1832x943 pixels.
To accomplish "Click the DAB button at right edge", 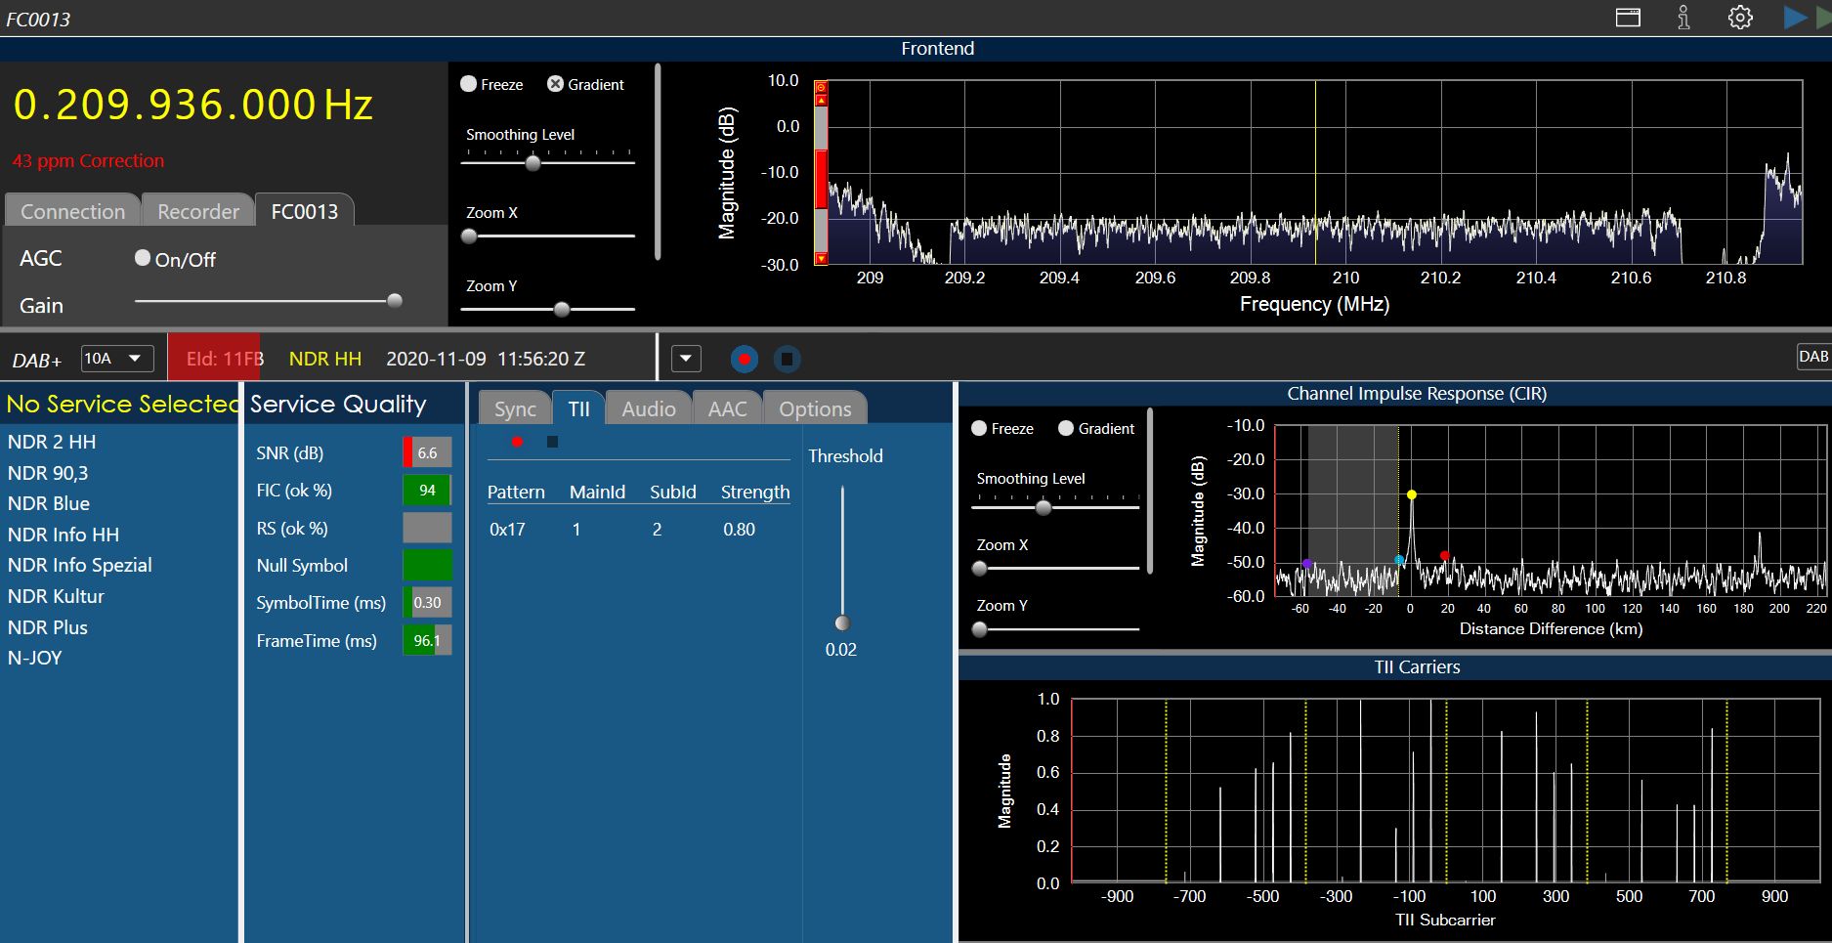I will [1812, 357].
